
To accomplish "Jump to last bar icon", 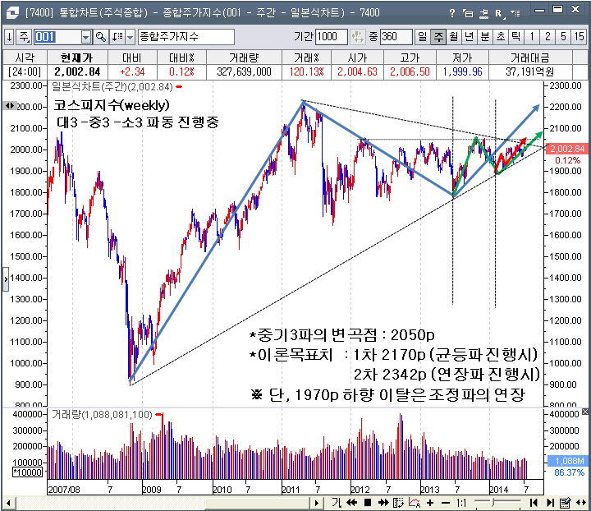I will pos(550,503).
